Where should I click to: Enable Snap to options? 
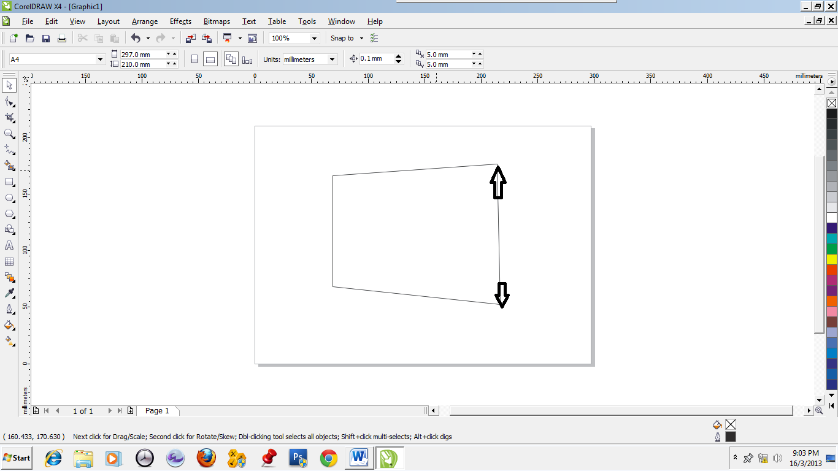pos(342,38)
